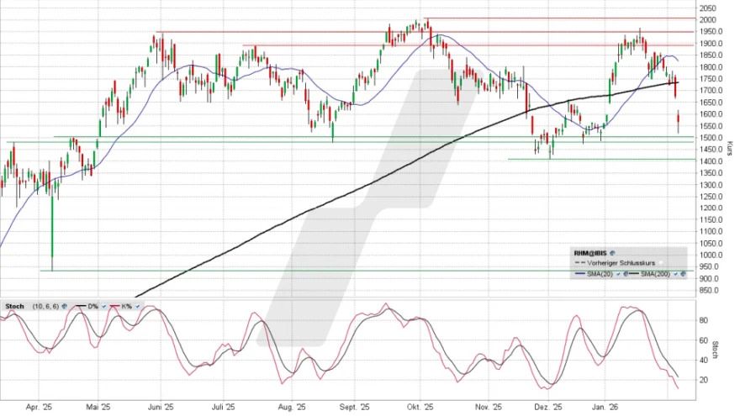Click the RHM@IBIS symbol label
This screenshot has width=740, height=416.
589,251
